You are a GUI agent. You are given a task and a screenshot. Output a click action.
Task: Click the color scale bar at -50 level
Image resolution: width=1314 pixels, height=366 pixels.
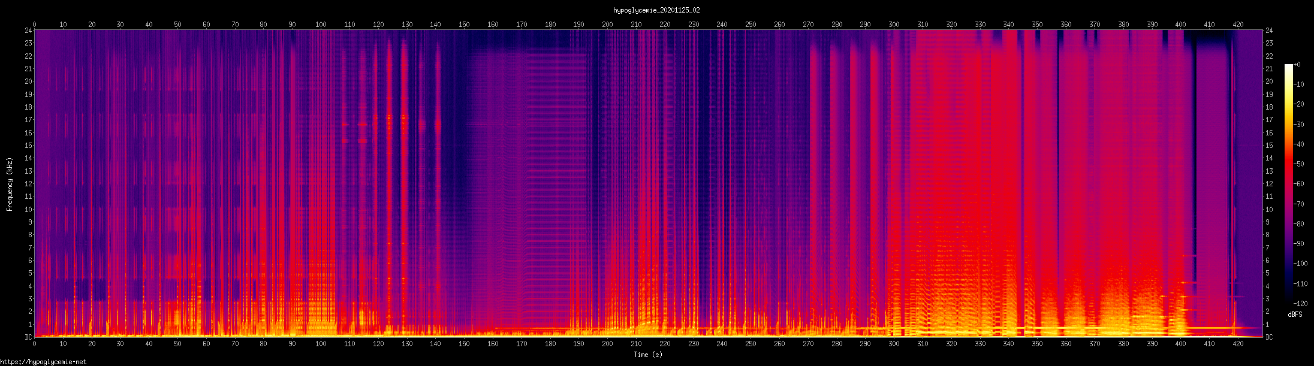coord(1288,164)
